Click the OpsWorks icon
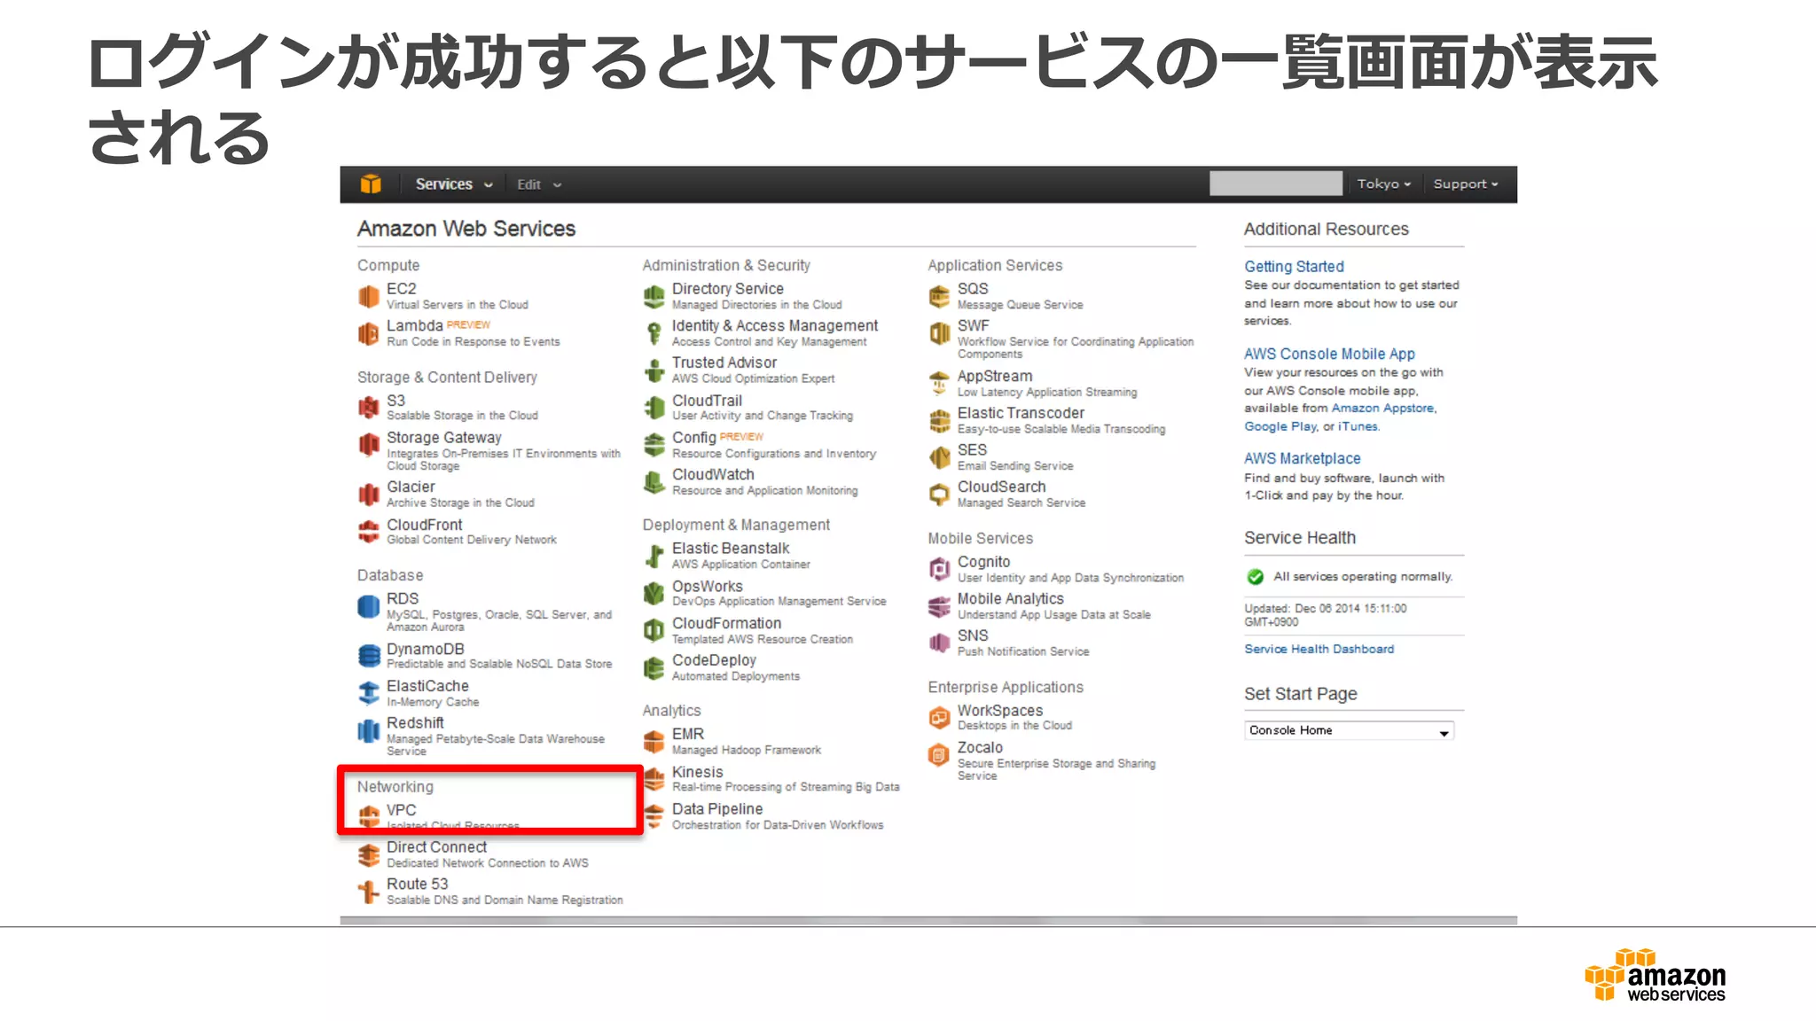Screen dimensions: 1816x1021 [654, 594]
